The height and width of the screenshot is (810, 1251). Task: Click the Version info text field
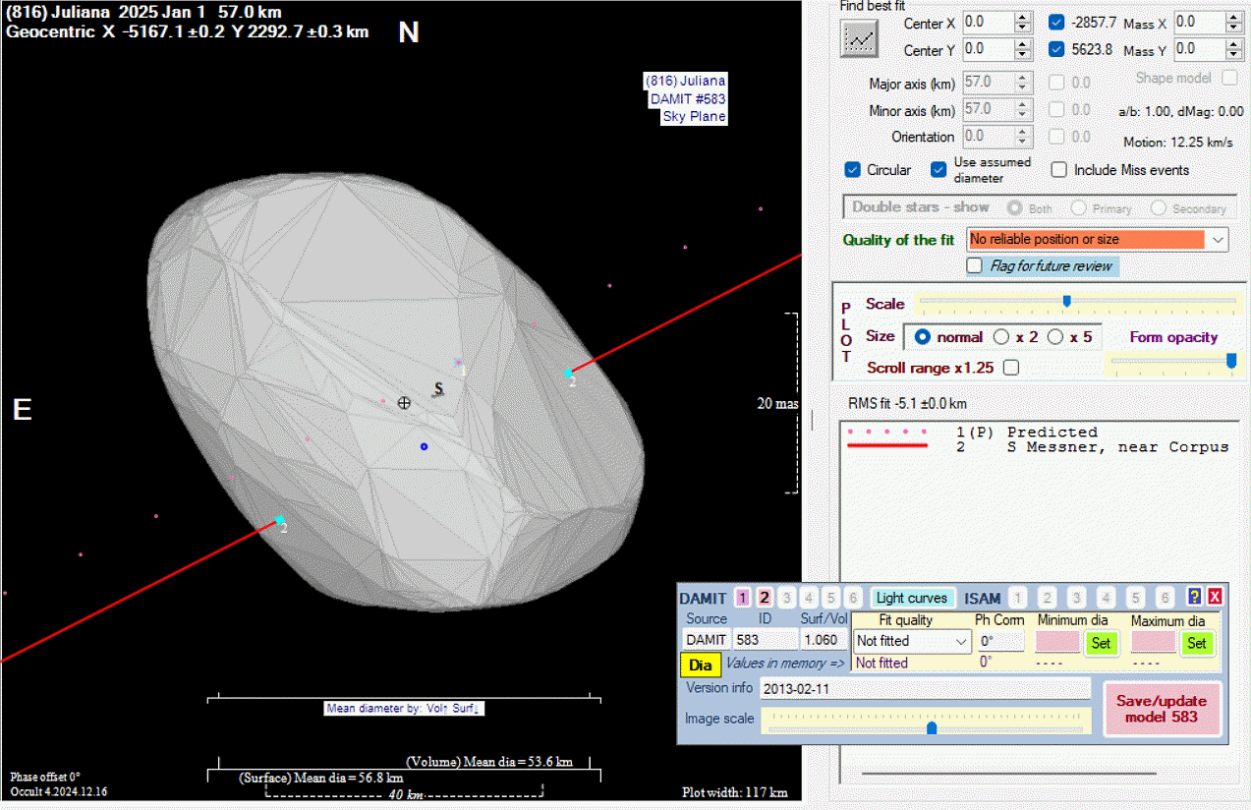[925, 688]
